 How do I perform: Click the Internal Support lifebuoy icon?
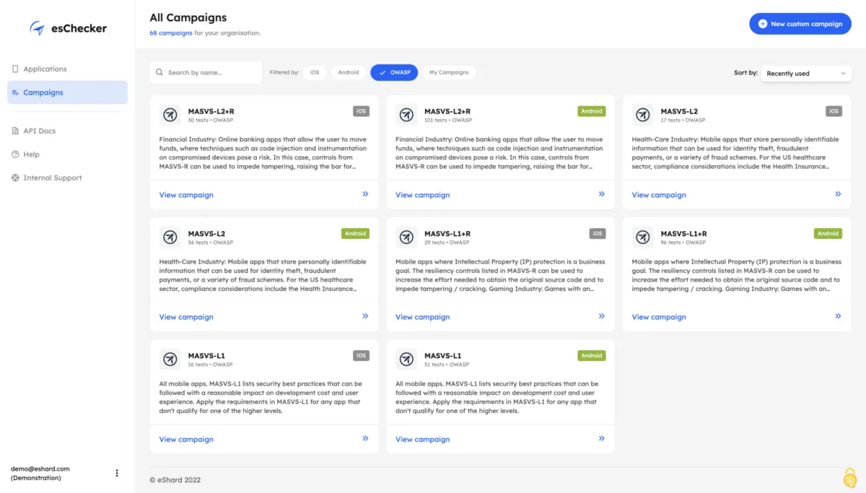point(15,178)
